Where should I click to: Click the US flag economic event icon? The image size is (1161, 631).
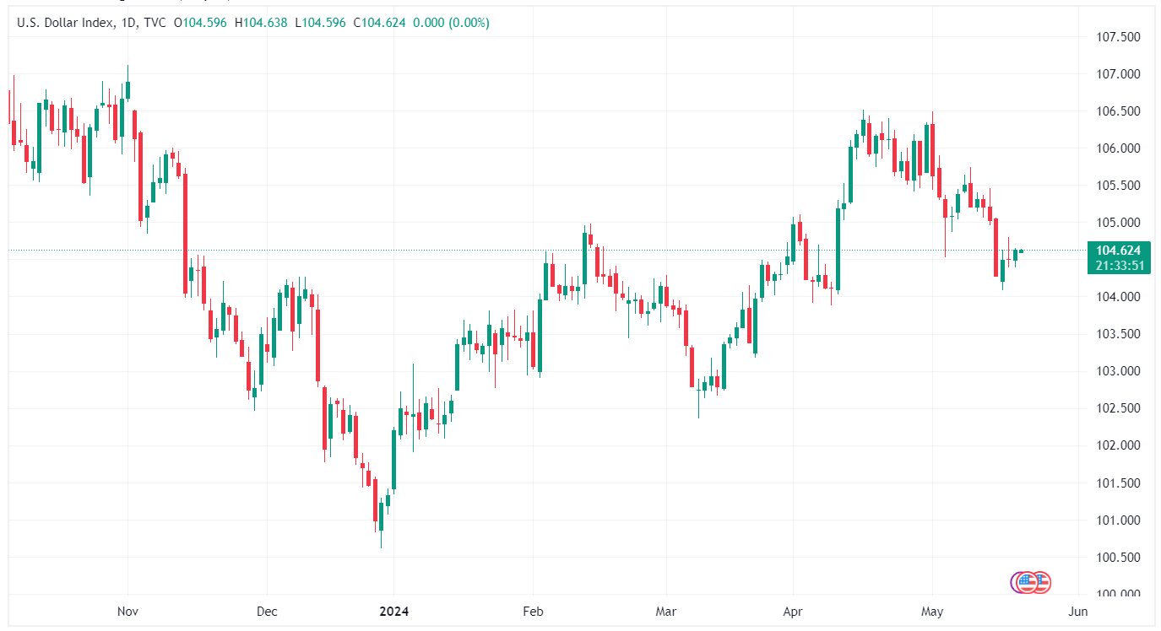tap(1041, 581)
